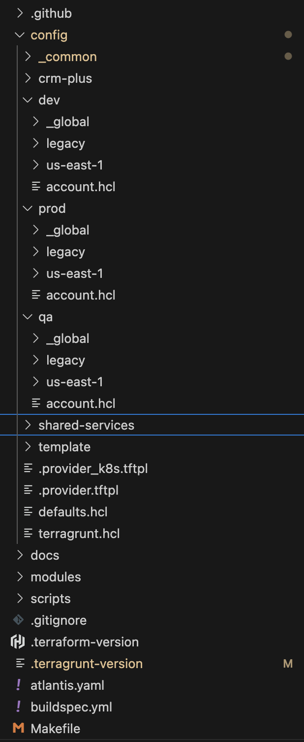Click the exclamation icon beside atlantis.yaml
The height and width of the screenshot is (742, 304).
click(19, 685)
